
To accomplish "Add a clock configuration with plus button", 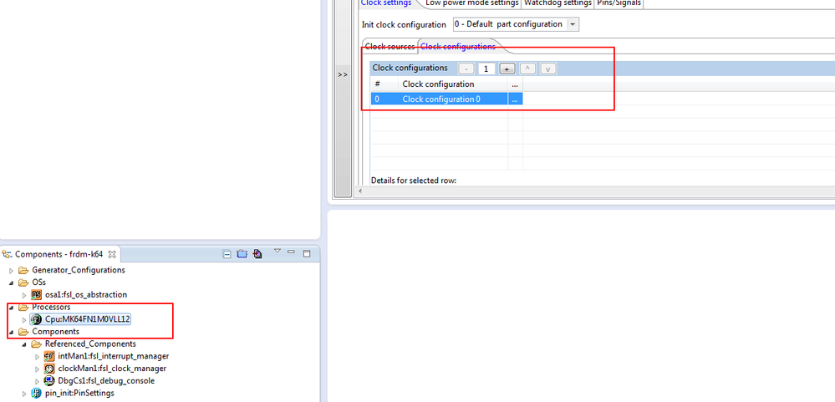I will 507,69.
